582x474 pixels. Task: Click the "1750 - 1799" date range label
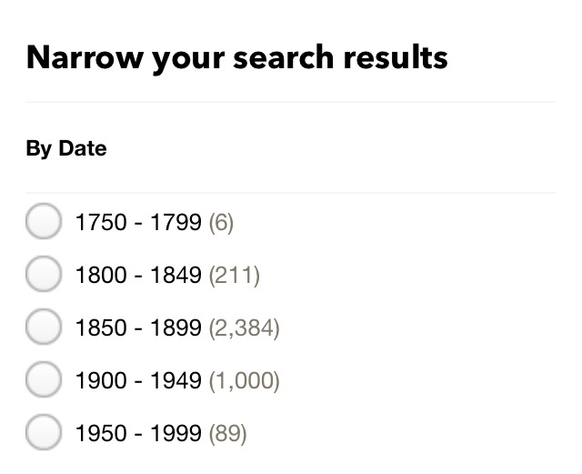pyautogui.click(x=138, y=222)
